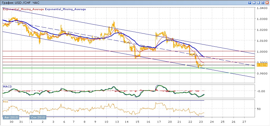Click the help question mark icon

tap(250, 2)
